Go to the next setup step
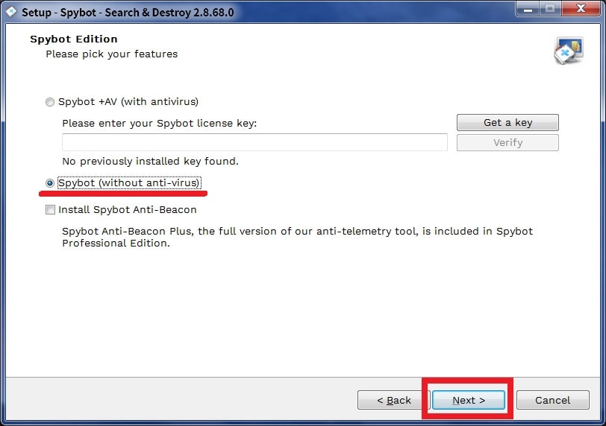Screen dimensions: 606x426 point(469,400)
